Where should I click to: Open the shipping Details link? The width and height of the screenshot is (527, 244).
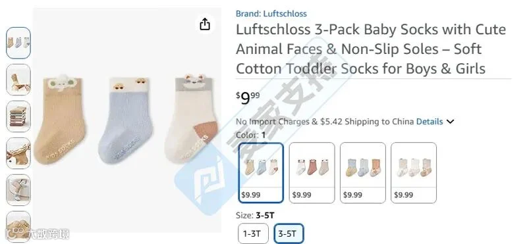tap(430, 122)
